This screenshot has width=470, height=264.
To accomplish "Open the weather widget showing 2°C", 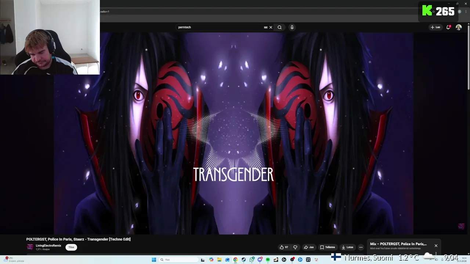I will tap(15, 260).
